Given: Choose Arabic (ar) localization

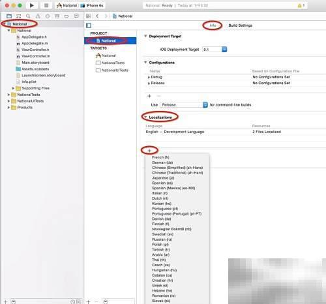Looking at the screenshot, I should tap(160, 254).
